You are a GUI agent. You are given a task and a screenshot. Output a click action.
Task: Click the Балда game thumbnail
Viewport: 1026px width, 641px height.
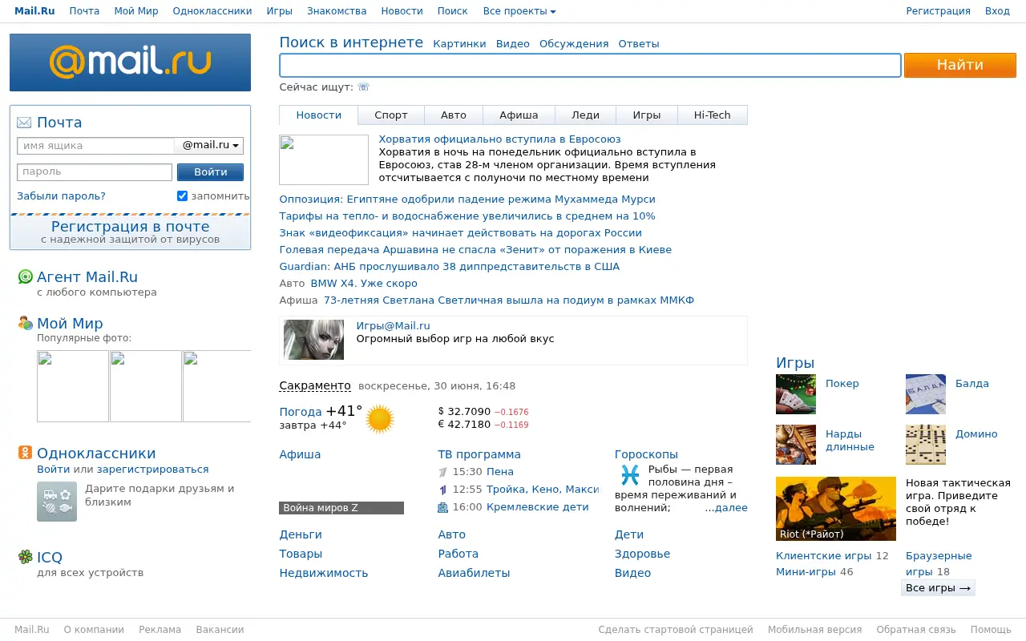pyautogui.click(x=926, y=394)
